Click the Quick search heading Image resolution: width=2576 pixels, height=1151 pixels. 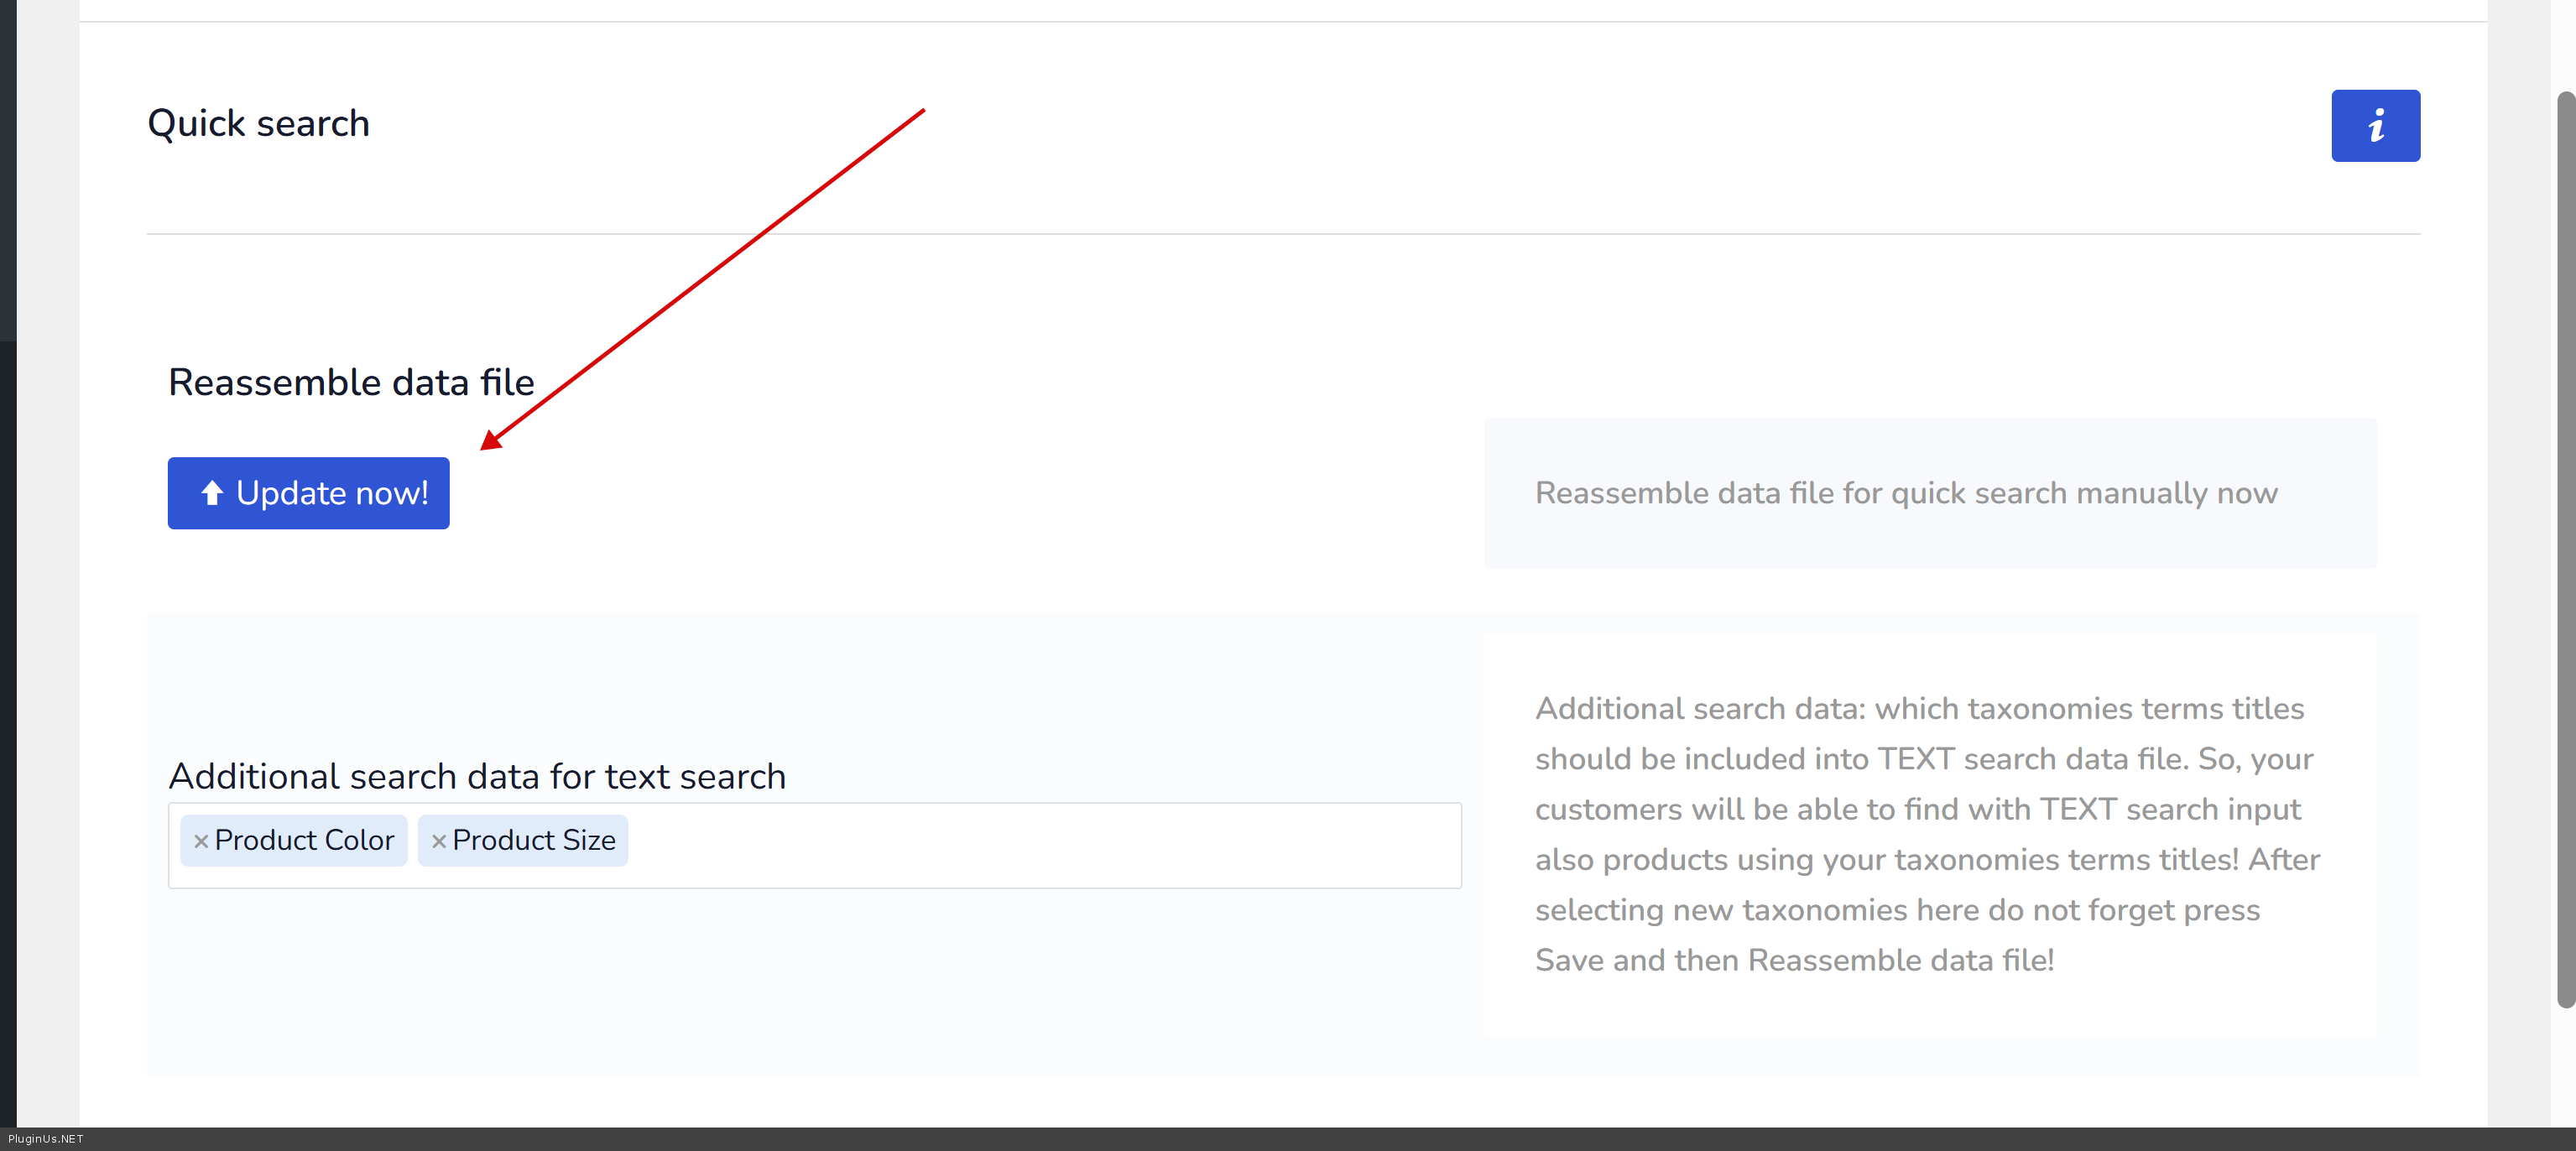click(x=259, y=123)
